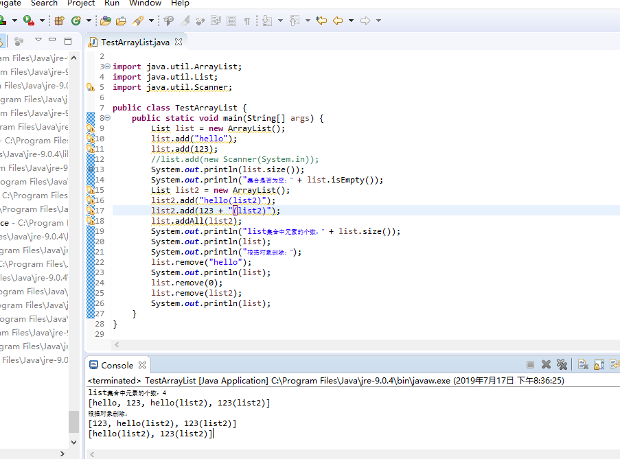620x459 pixels.
Task: Open External Tools dropdown arrow
Action: [x=42, y=21]
